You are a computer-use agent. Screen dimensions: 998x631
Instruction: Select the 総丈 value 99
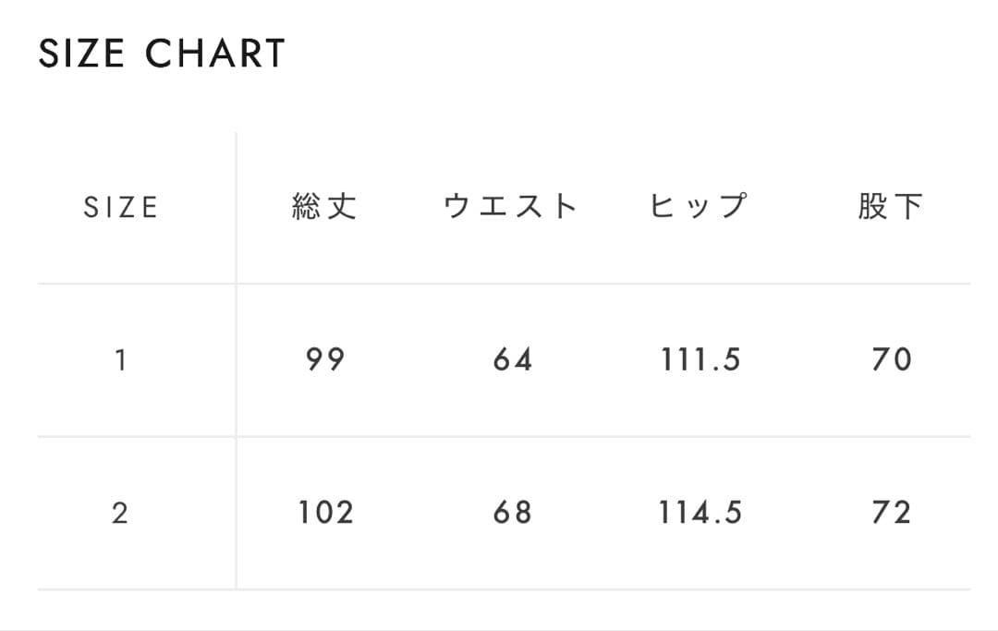pos(325,359)
